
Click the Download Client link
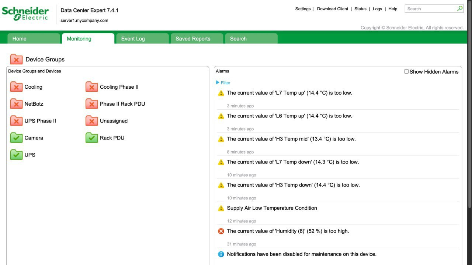click(x=332, y=9)
